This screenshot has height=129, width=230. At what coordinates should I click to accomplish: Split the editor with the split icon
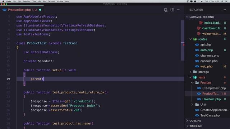pos(172,10)
